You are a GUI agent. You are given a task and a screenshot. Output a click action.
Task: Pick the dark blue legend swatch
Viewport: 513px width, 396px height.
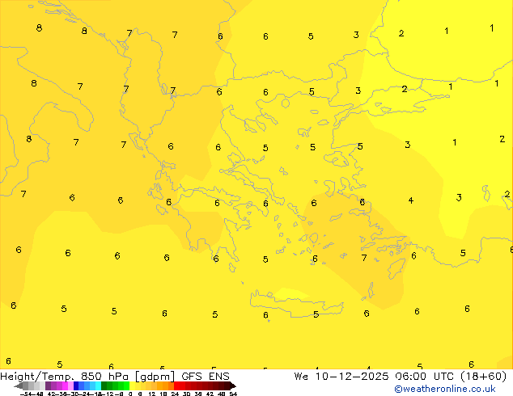pyautogui.click(x=76, y=385)
